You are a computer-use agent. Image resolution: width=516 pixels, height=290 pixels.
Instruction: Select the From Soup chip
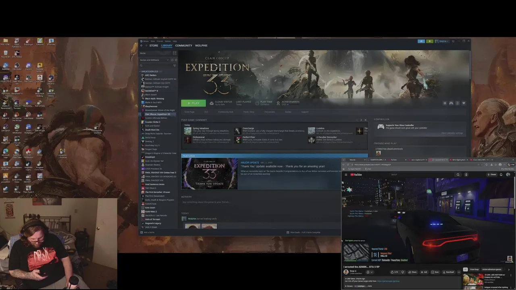(474, 269)
